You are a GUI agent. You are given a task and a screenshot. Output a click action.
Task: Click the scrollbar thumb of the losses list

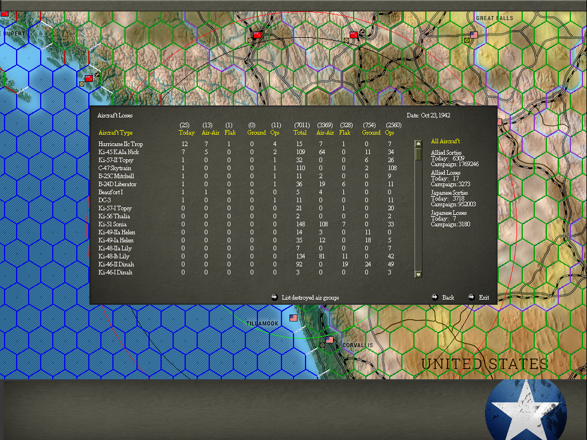pyautogui.click(x=418, y=154)
